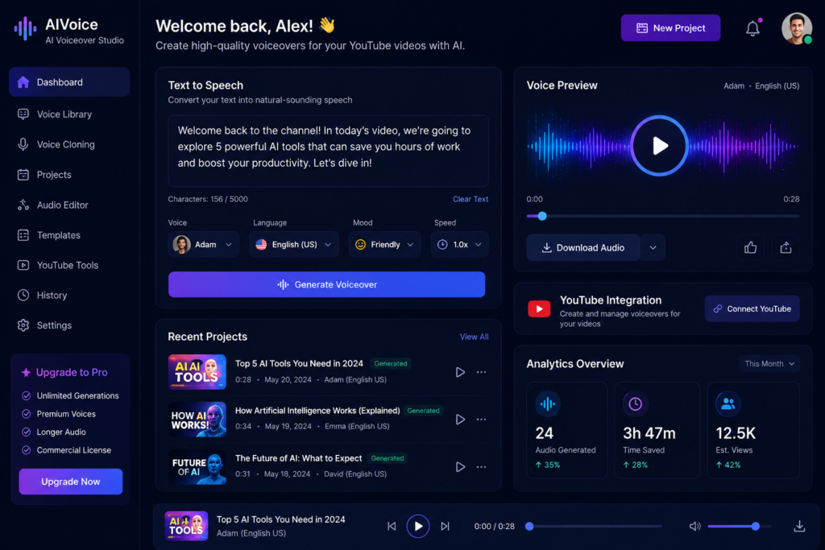Mute the volume speaker icon
Image resolution: width=825 pixels, height=550 pixels.
click(x=695, y=527)
